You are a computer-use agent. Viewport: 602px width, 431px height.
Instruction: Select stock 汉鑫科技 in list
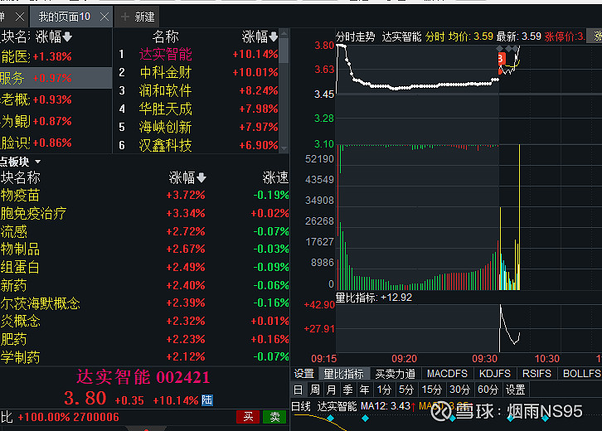click(166, 145)
